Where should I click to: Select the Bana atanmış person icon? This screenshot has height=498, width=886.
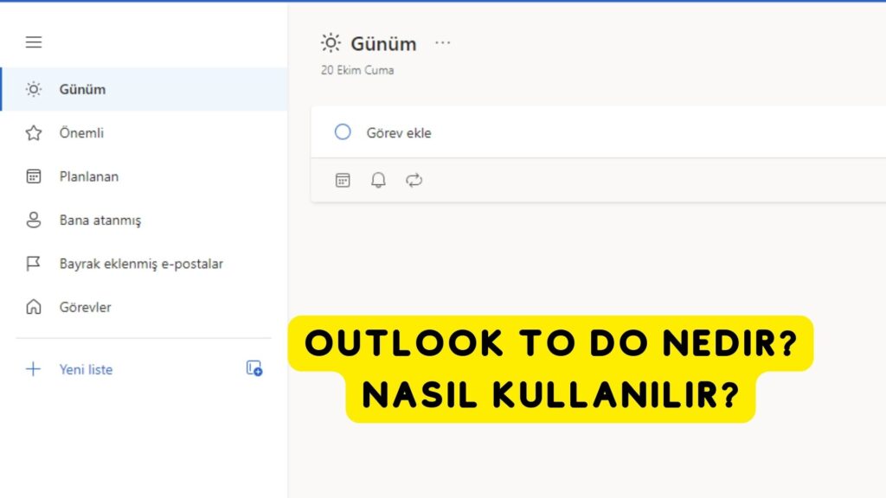33,220
